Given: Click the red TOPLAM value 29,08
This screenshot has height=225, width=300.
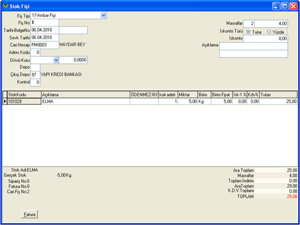Looking at the screenshot, I should coord(292,196).
